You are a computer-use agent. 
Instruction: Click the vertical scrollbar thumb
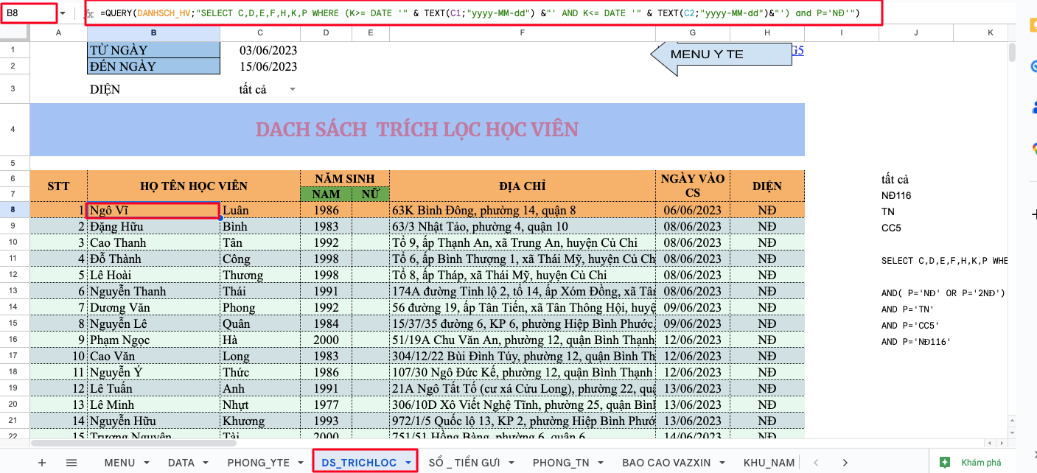click(1012, 52)
